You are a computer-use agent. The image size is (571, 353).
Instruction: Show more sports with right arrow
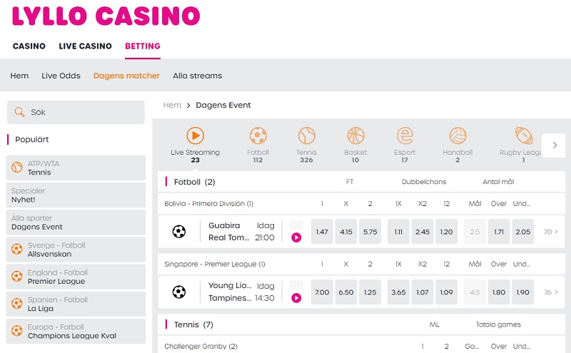point(554,145)
